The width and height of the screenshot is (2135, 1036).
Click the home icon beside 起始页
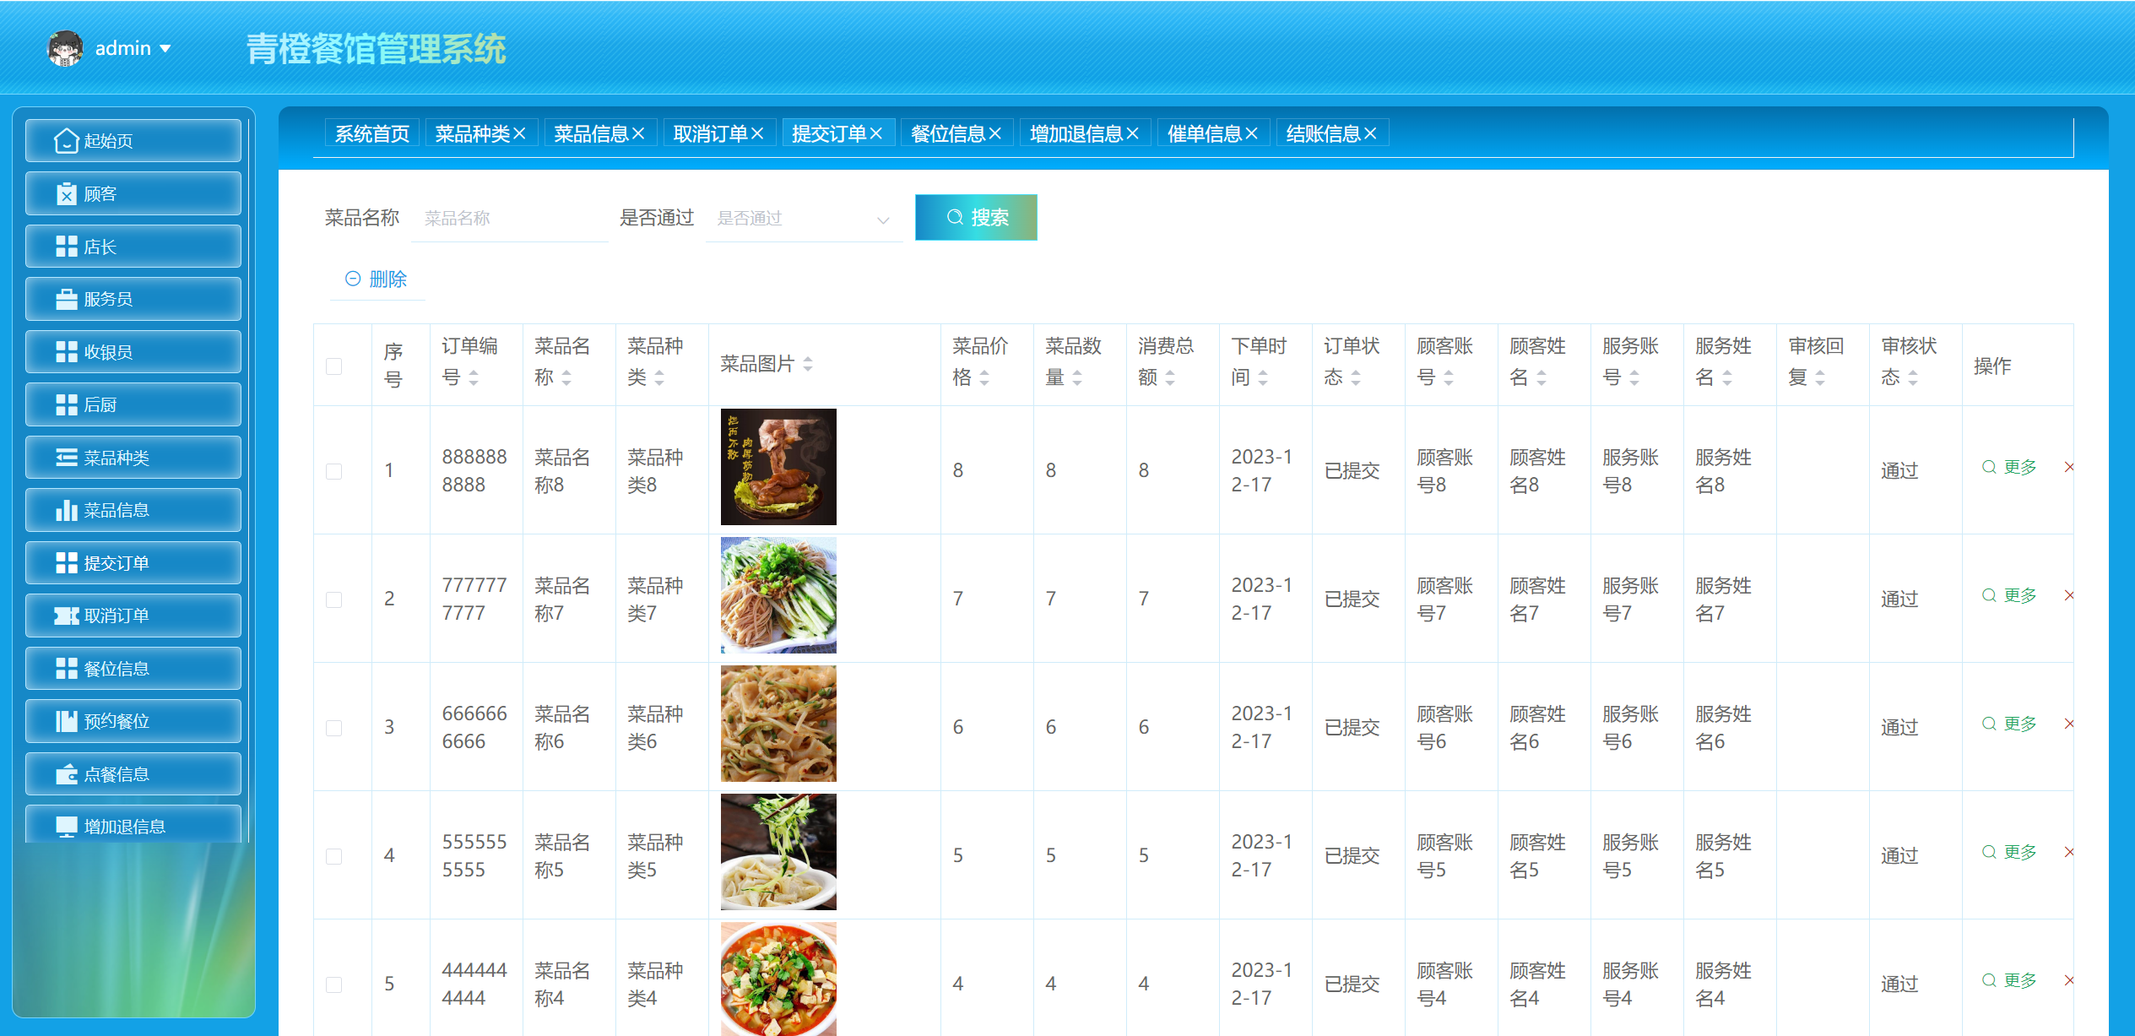coord(66,141)
